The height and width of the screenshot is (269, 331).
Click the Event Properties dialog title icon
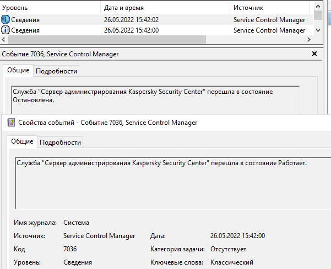point(10,123)
